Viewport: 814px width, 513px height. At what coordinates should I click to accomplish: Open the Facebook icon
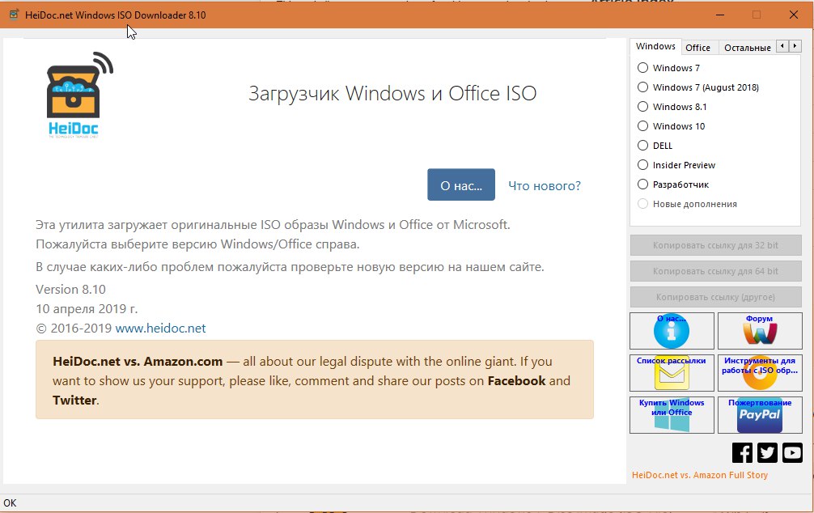point(742,453)
